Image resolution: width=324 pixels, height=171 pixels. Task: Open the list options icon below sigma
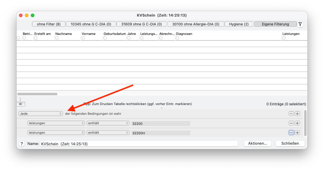(21, 104)
